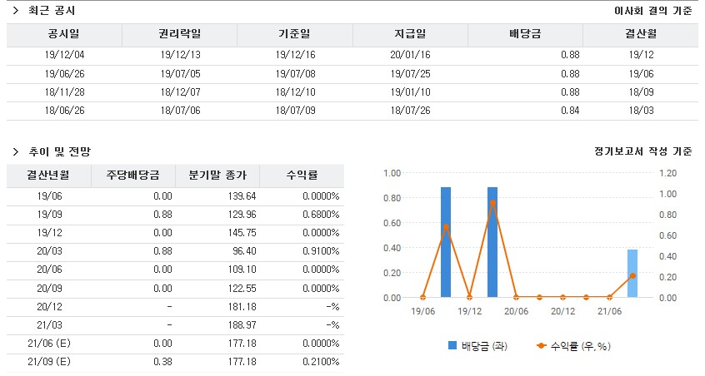The width and height of the screenshot is (705, 376).
Task: Select the 결산월 column header
Action: coord(641,35)
